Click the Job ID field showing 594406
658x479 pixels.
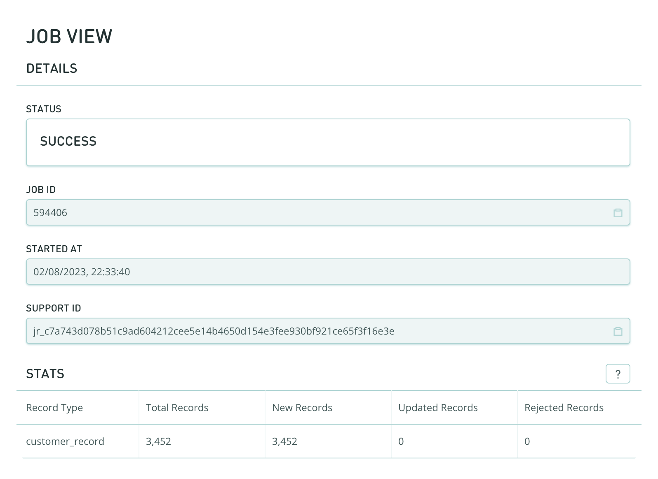[x=328, y=212]
